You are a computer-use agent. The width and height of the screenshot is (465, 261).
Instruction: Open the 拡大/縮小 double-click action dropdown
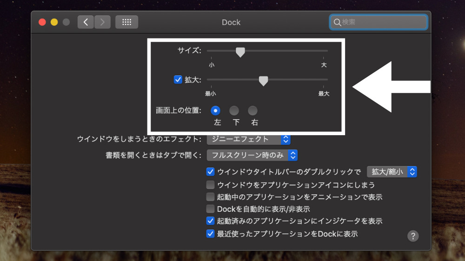[x=392, y=172]
